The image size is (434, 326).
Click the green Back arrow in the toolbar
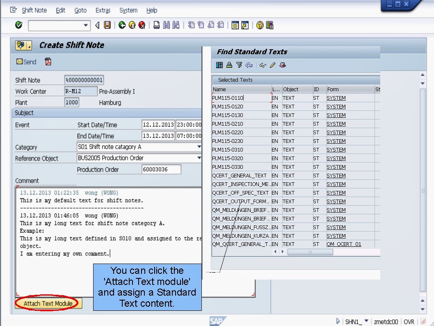tap(121, 25)
